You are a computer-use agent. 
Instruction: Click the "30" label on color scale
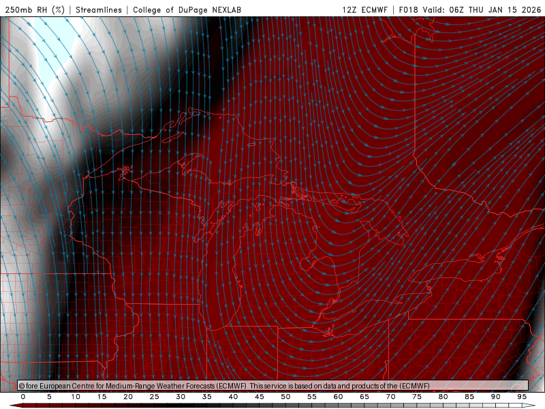181,397
